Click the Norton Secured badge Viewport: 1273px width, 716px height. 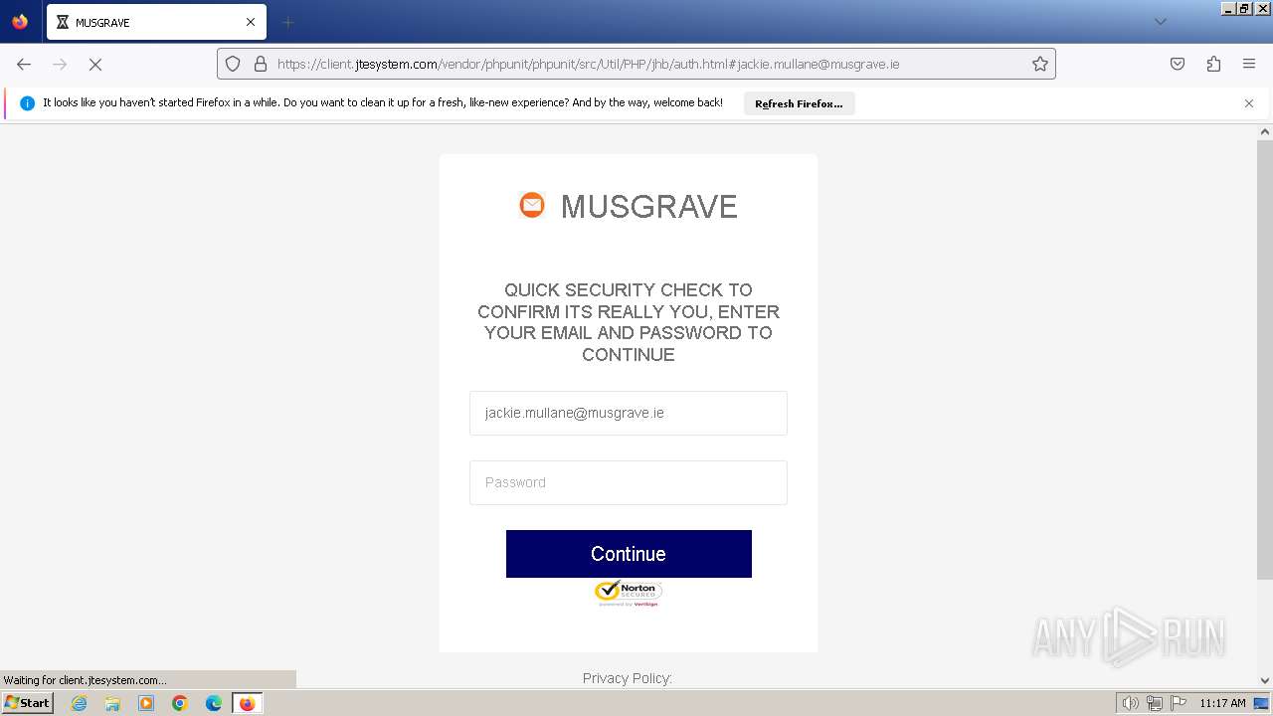pos(629,593)
